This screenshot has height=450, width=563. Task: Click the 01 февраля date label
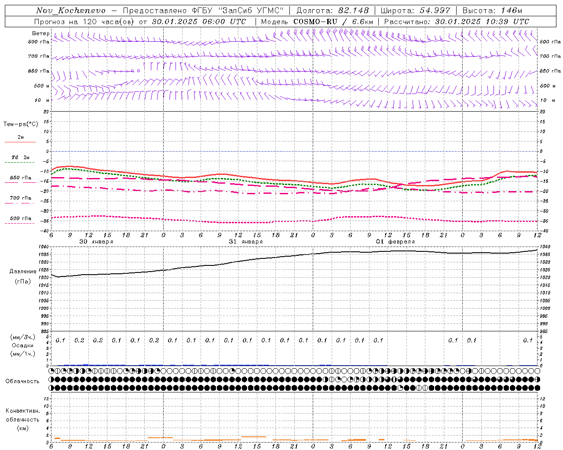[x=395, y=242]
